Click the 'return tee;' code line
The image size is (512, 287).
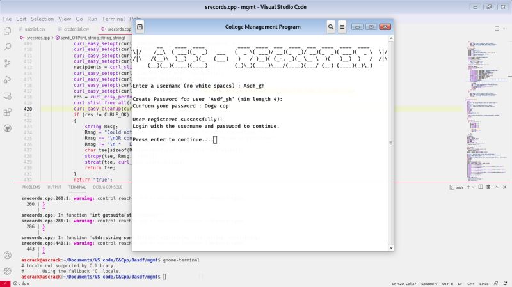point(100,167)
